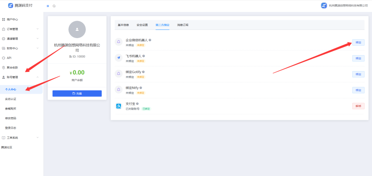Open 腾渊社区 link in the sidebar
Viewport: 372px width, 176px height.
point(7,147)
